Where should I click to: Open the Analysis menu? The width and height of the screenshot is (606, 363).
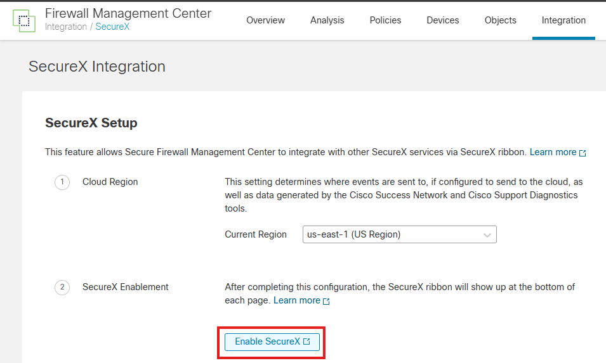pyautogui.click(x=327, y=20)
